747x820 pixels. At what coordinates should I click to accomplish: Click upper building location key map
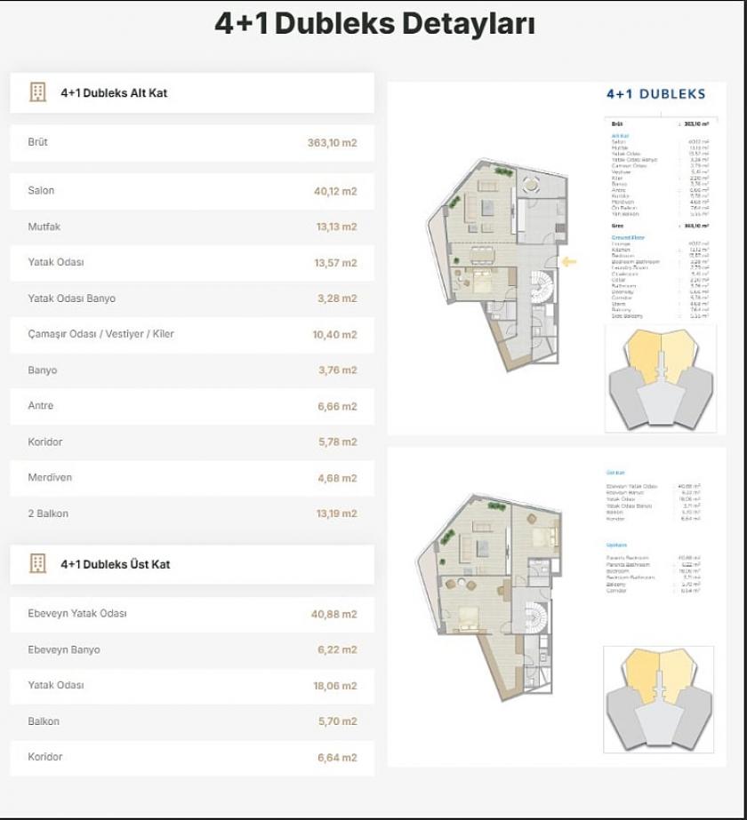(x=660, y=379)
